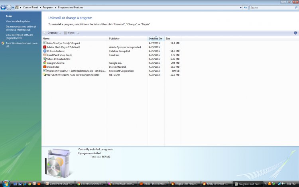Click the Refresh button by address bar
This screenshot has width=299, height=187.
pos(246,8)
